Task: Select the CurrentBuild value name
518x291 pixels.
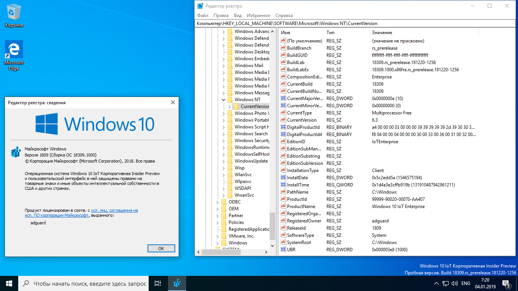Action: coord(300,84)
